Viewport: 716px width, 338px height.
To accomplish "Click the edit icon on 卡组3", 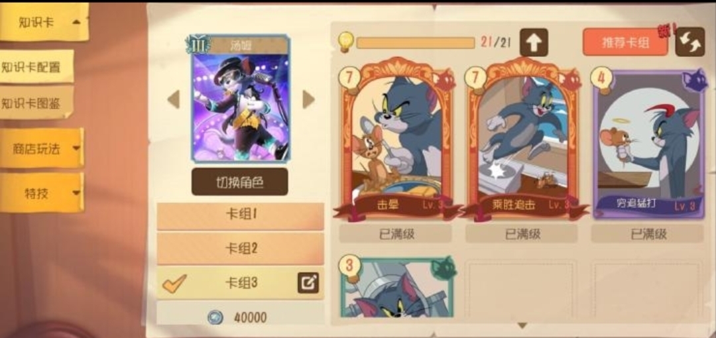I will click(308, 283).
